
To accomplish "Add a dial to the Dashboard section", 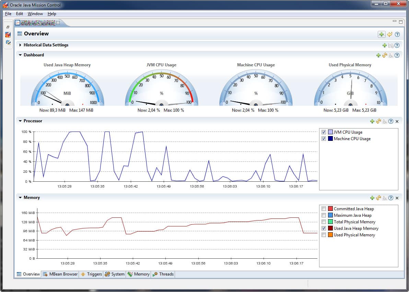I will tap(378, 55).
